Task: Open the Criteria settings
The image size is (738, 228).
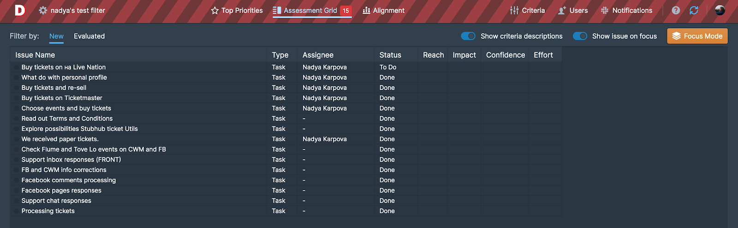Action: pyautogui.click(x=527, y=10)
